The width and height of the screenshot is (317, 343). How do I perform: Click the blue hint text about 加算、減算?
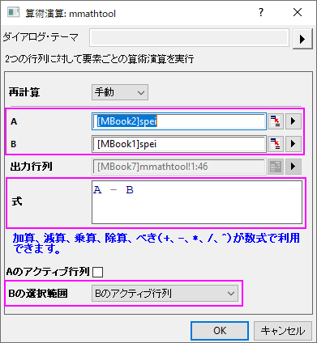pyautogui.click(x=156, y=243)
